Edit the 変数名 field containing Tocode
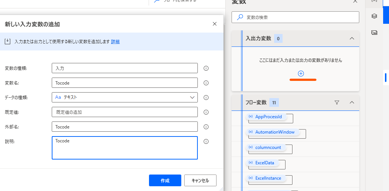 pos(125,83)
